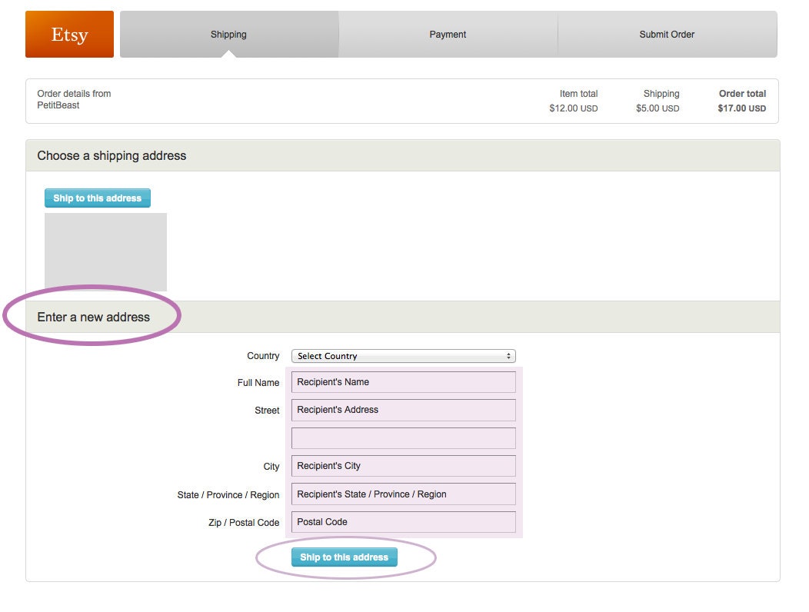Click the Postal Code field
The height and width of the screenshot is (612, 809).
point(404,522)
